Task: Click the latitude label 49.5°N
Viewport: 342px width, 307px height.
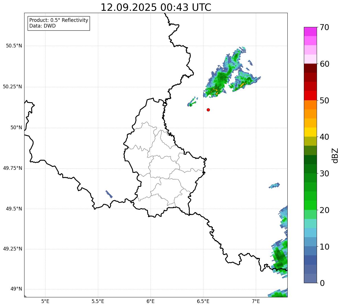Action: coord(14,209)
